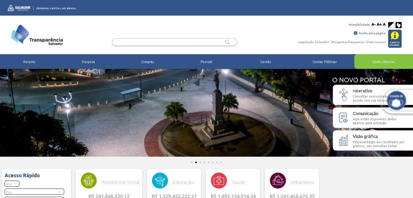Toggle high contrast accessibility mode
The width and height of the screenshot is (413, 198).
pyautogui.click(x=391, y=25)
